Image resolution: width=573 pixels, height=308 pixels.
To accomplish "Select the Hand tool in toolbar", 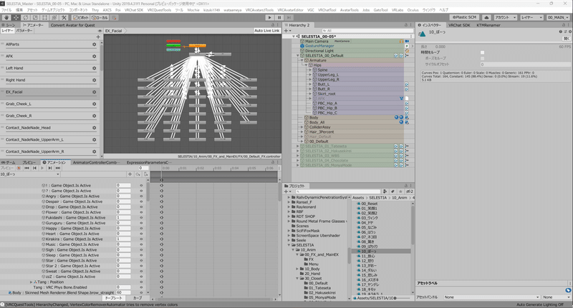I will pyautogui.click(x=6, y=17).
